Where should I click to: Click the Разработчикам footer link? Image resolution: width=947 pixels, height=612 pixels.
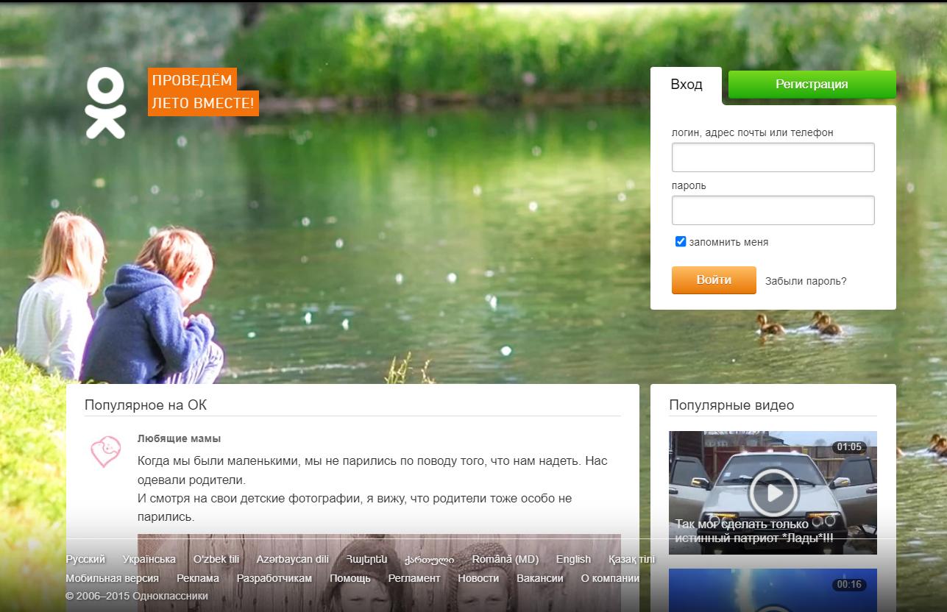[x=274, y=578]
